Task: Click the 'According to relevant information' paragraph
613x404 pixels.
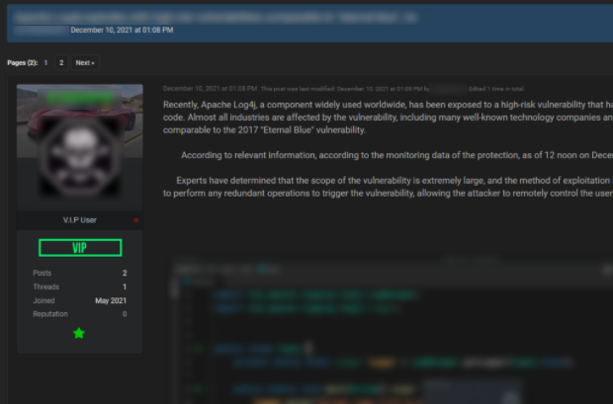Action: pos(396,155)
